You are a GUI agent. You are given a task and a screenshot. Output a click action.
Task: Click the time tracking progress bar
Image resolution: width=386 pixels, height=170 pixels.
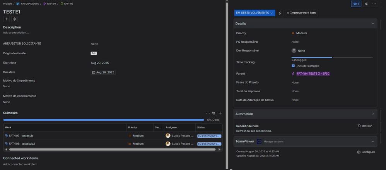332,58
